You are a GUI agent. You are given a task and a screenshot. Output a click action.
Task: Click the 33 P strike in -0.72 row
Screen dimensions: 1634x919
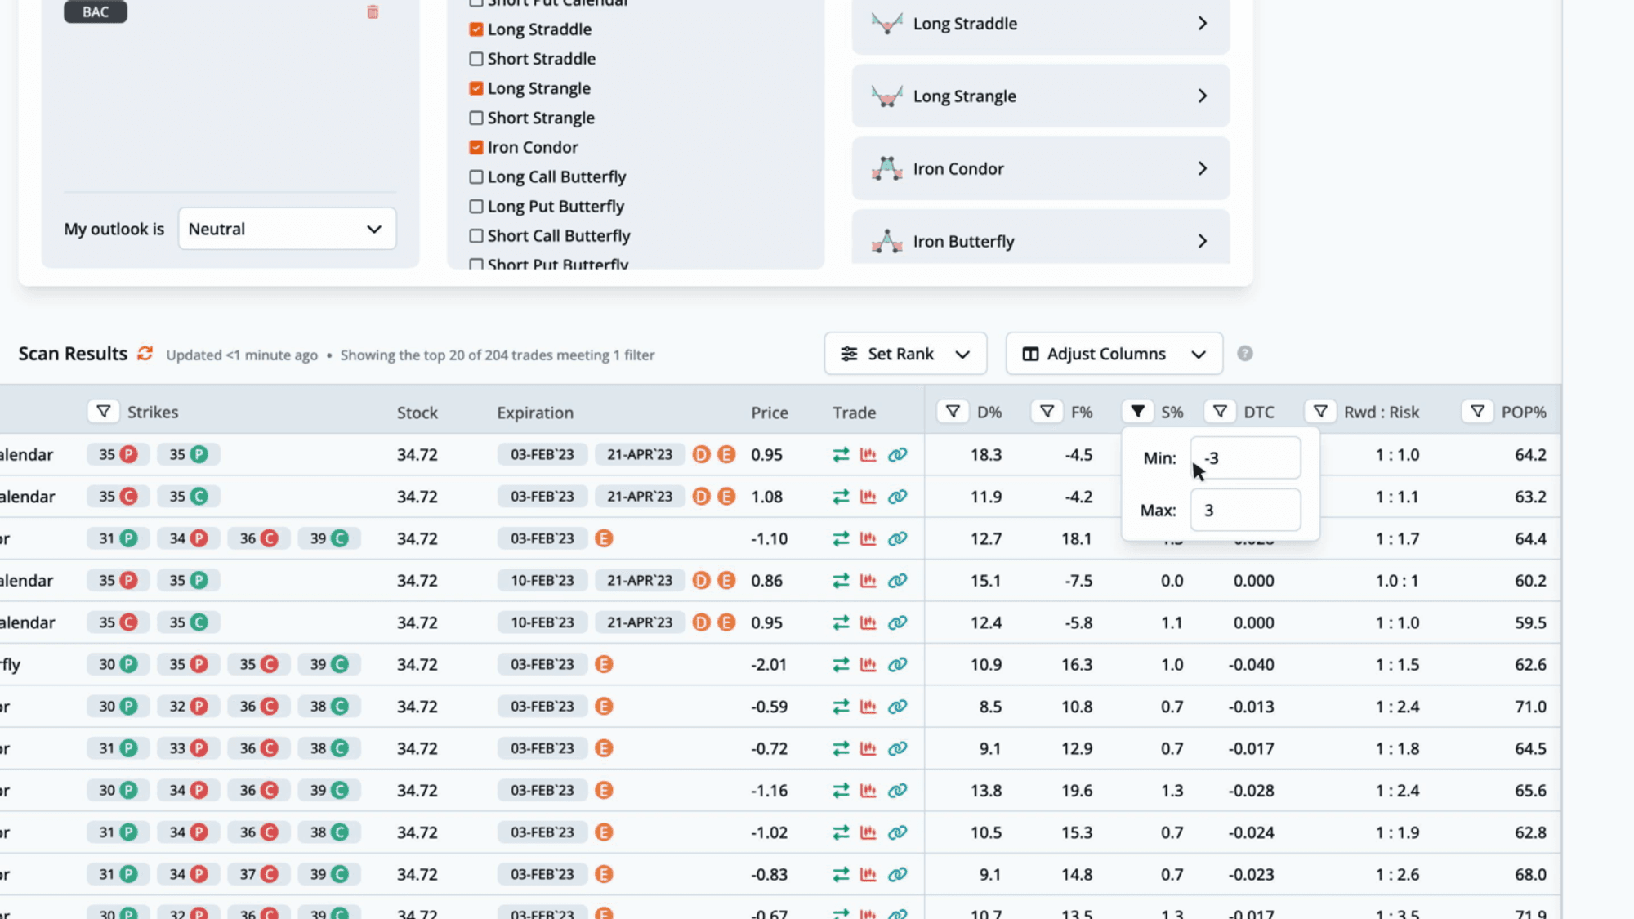pos(189,748)
